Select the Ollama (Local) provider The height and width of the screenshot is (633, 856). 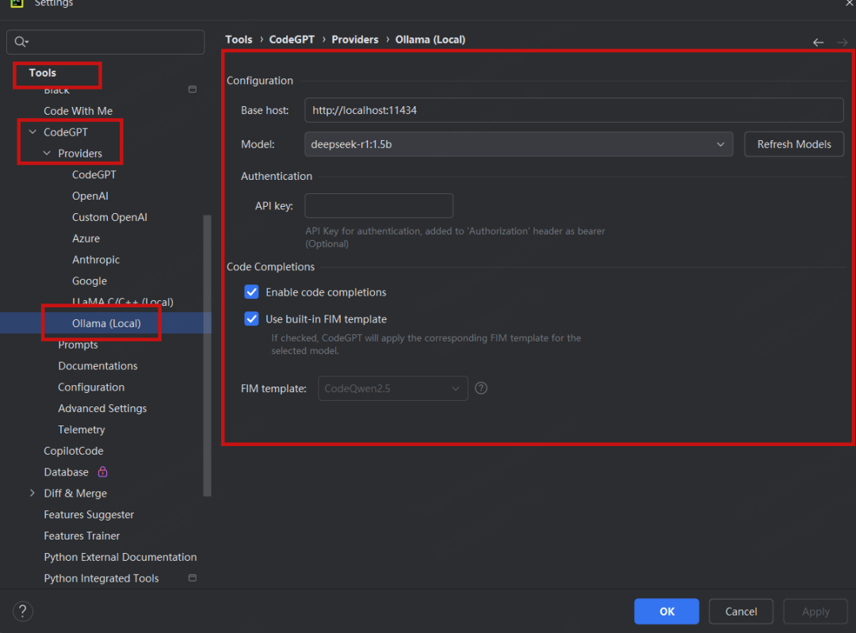tap(106, 323)
